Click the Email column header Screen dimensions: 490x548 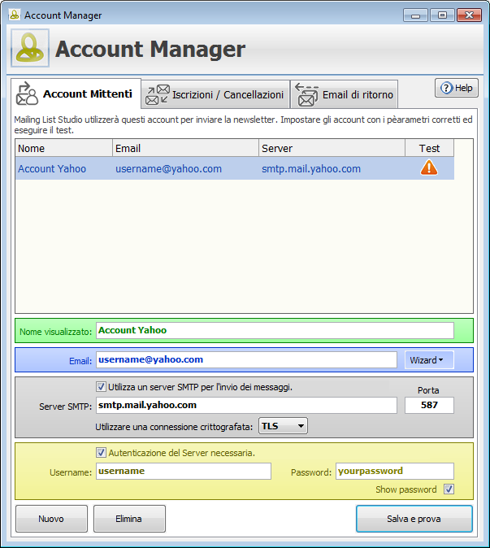point(185,148)
